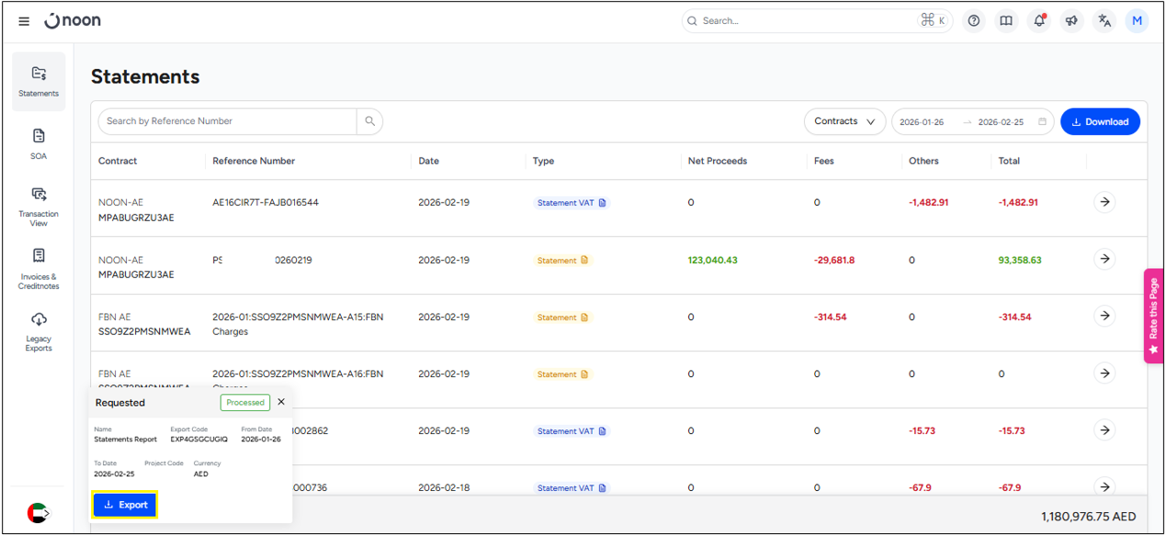1167x536 pixels.
Task: Click the announcements megaphone icon
Action: coord(1071,21)
